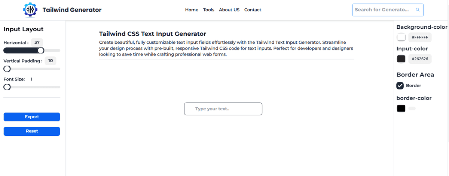This screenshot has height=176, width=449.
Task: Toggle the Border checkbox
Action: [400, 86]
